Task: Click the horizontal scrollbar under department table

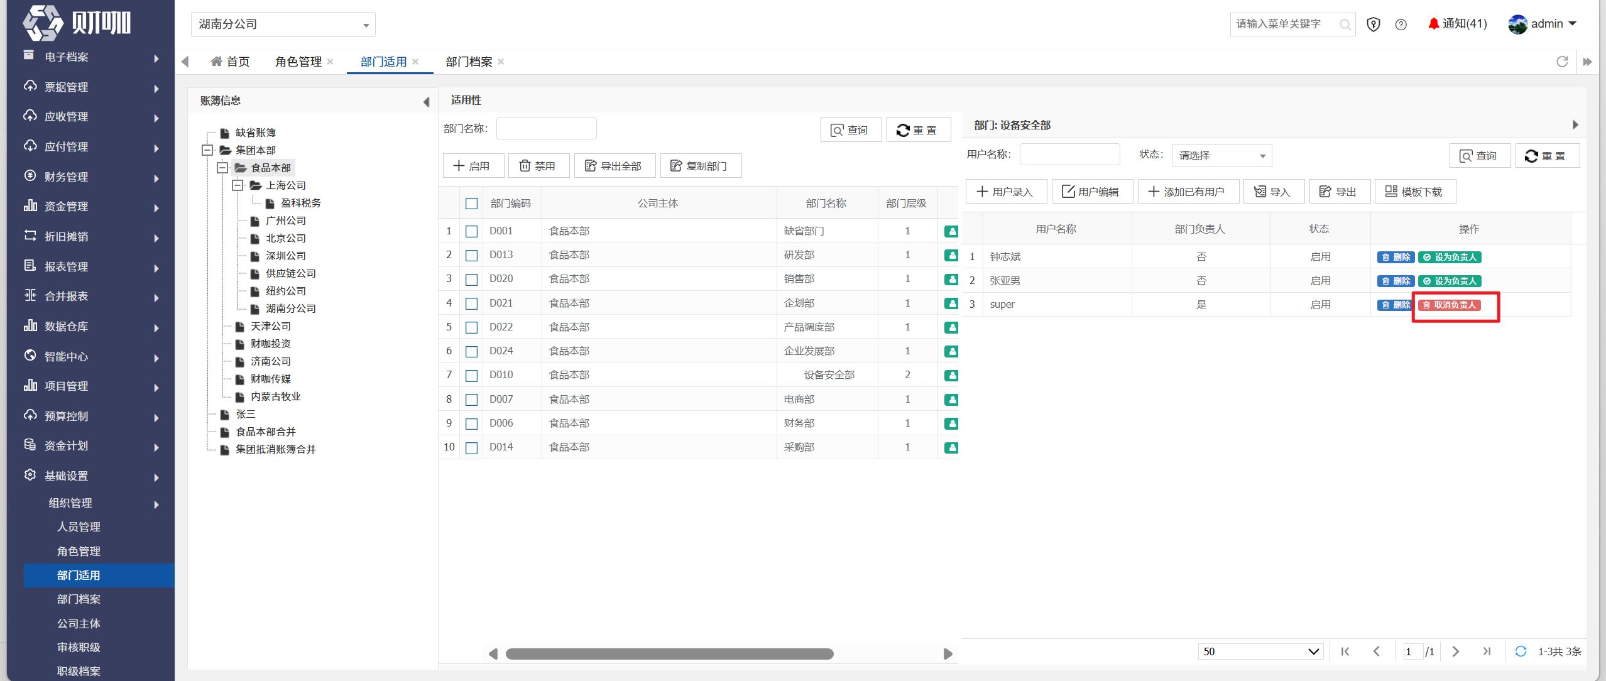Action: point(669,654)
